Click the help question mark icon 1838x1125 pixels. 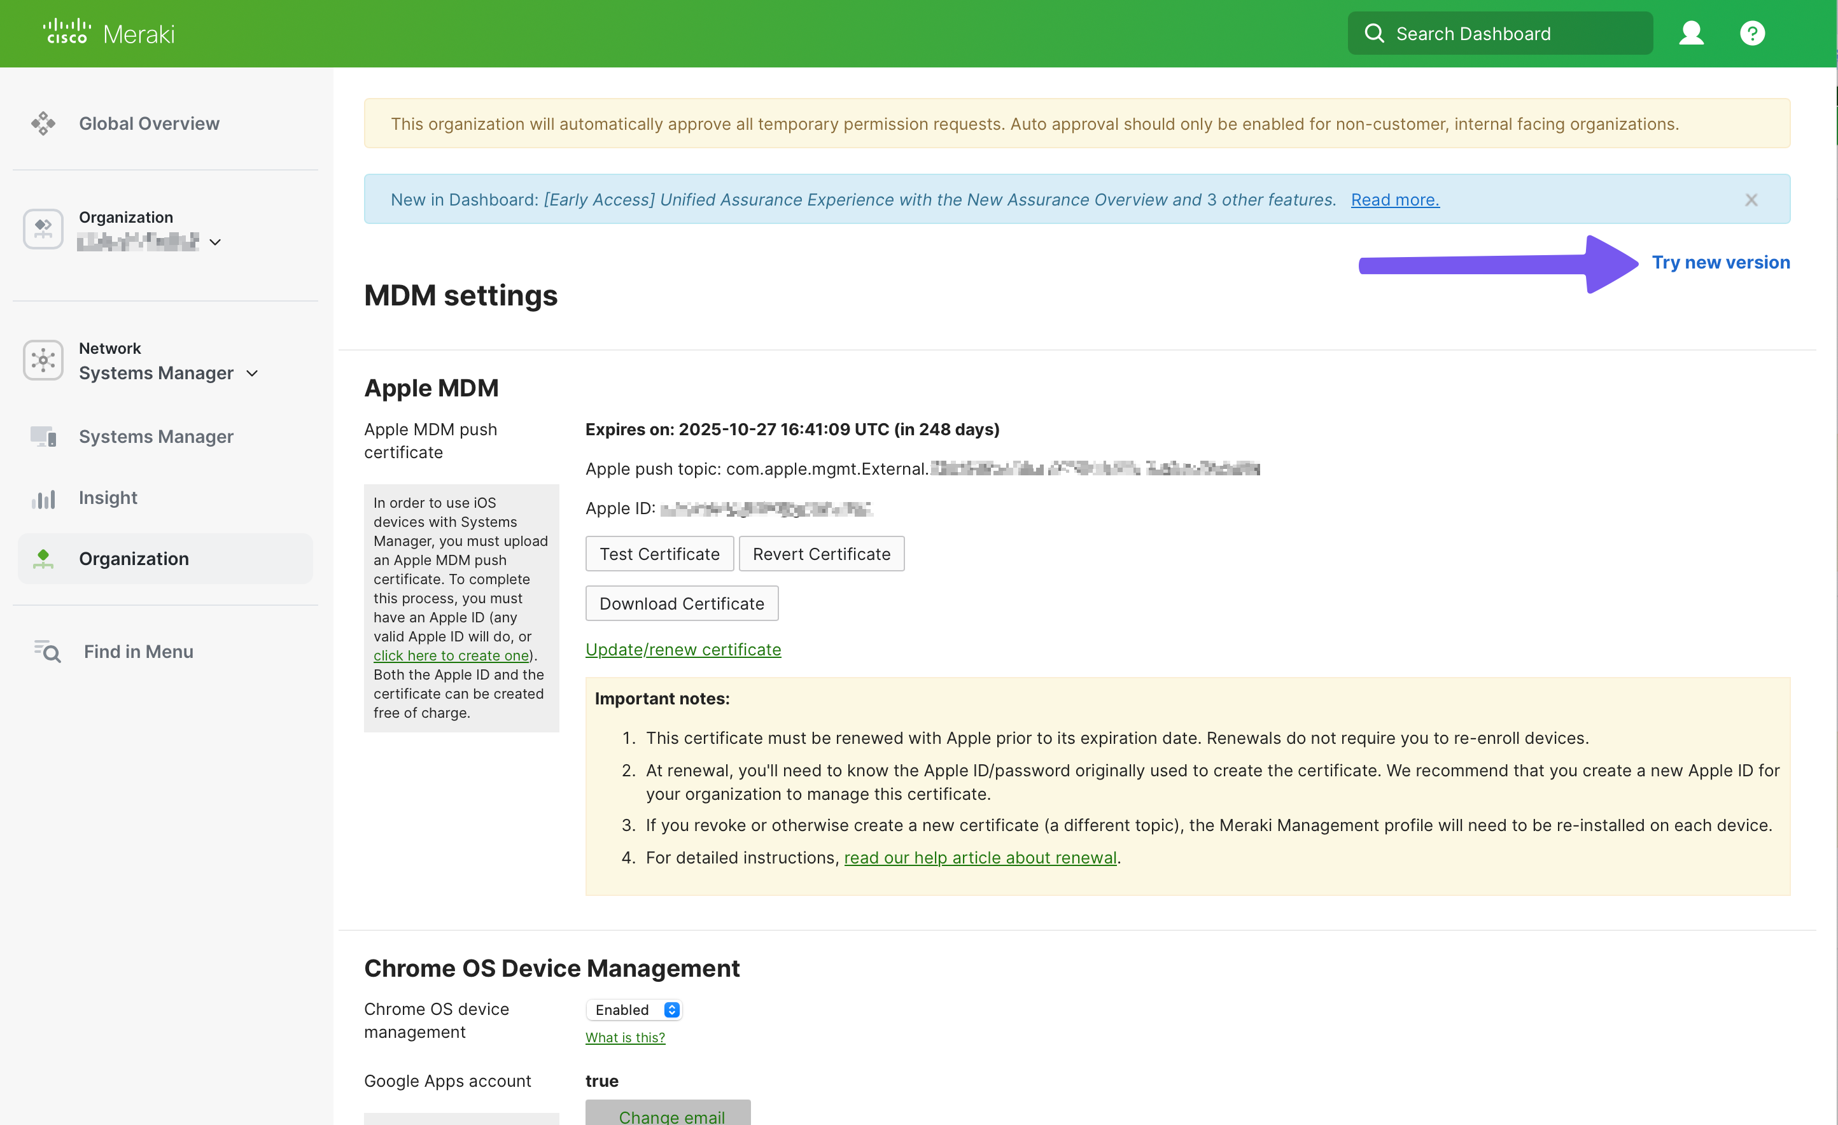(x=1752, y=33)
